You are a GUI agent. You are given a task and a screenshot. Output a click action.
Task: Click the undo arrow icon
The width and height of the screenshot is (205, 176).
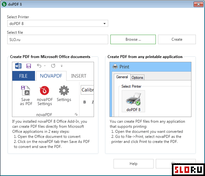pos(39,66)
